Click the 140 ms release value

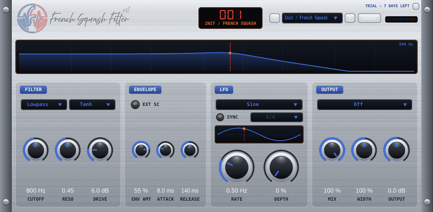tap(190, 190)
